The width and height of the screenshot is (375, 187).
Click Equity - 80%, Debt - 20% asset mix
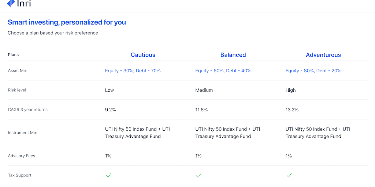[313, 70]
